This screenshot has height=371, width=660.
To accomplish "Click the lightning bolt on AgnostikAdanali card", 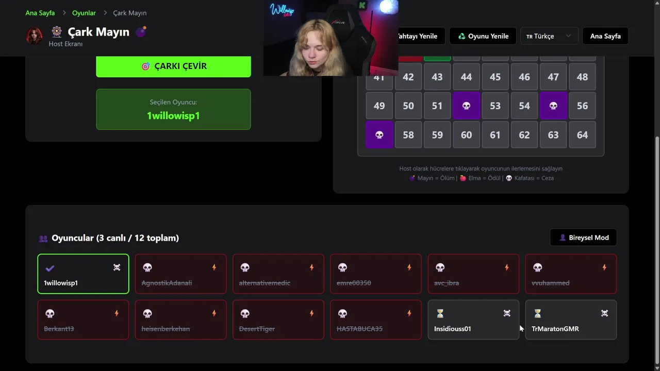I will [x=214, y=267].
